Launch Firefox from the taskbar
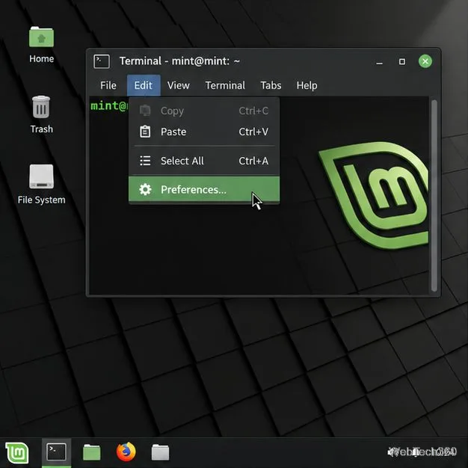 coord(126,452)
